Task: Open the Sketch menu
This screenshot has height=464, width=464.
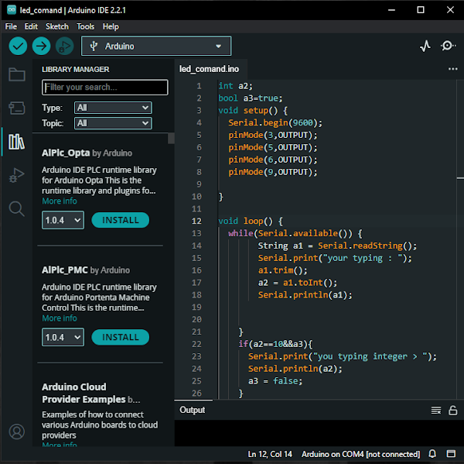Action: [56, 26]
